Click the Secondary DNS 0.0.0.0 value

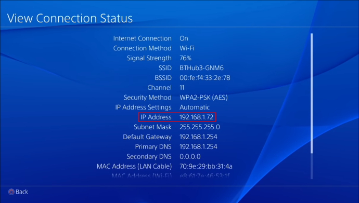[190, 156]
